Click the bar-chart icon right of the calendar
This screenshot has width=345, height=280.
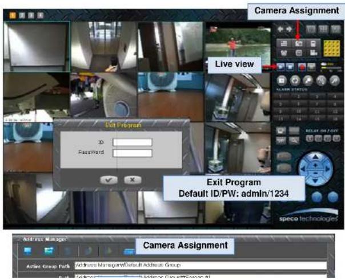tap(313, 53)
